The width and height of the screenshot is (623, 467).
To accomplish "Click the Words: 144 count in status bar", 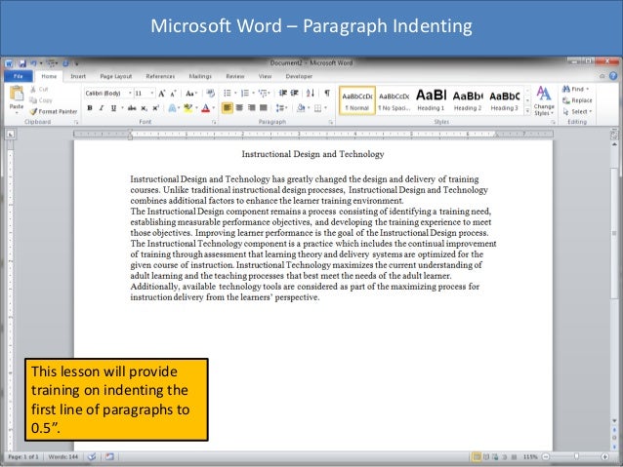I will tap(64, 456).
